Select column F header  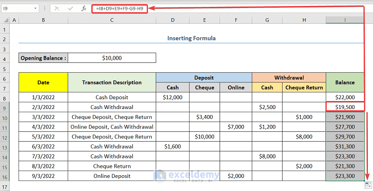pyautogui.click(x=236, y=20)
